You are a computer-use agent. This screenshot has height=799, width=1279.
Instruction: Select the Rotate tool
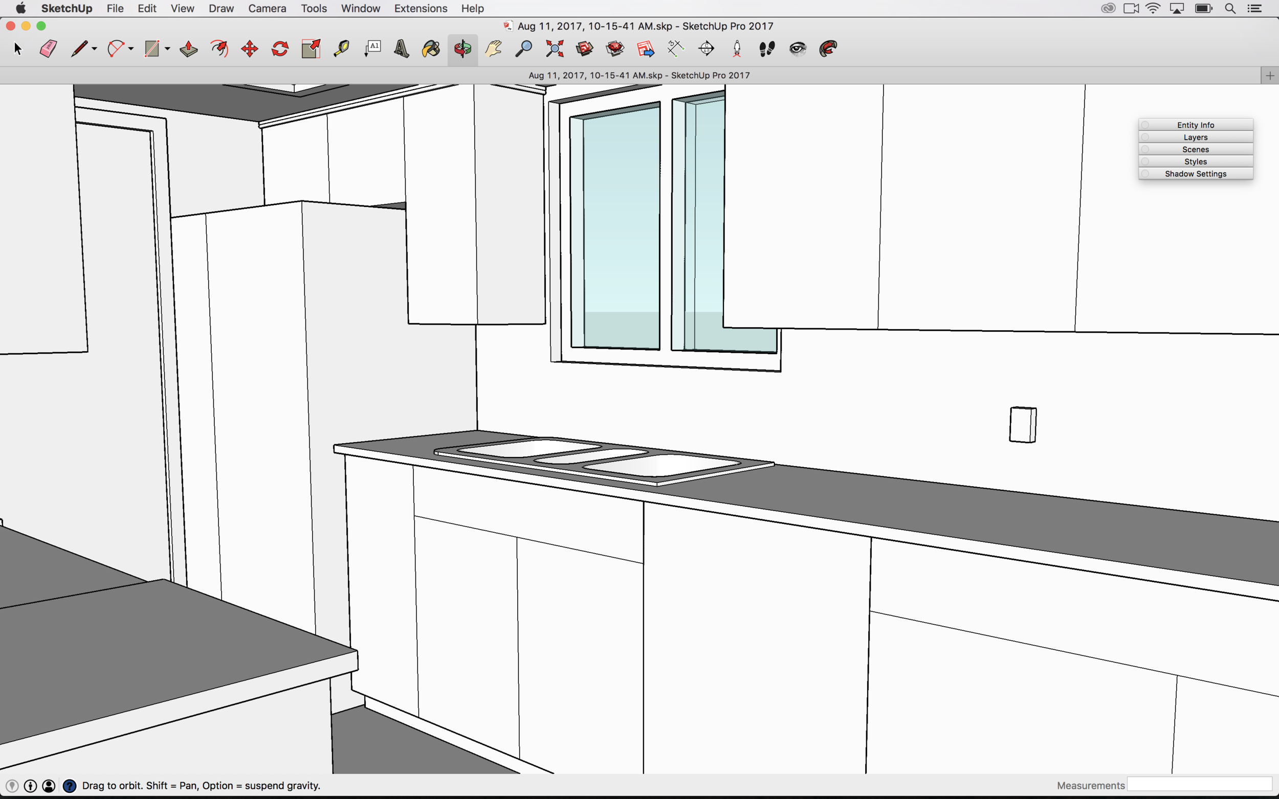point(280,49)
